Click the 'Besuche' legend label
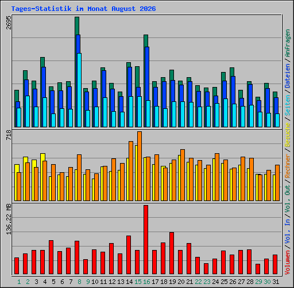Image resolution: width=294 pixels, height=288 pixels. (288, 135)
